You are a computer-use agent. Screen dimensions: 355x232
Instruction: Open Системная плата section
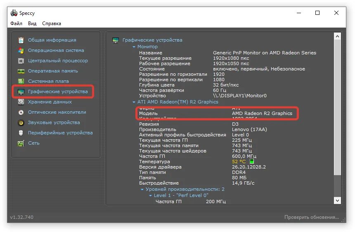coord(48,81)
